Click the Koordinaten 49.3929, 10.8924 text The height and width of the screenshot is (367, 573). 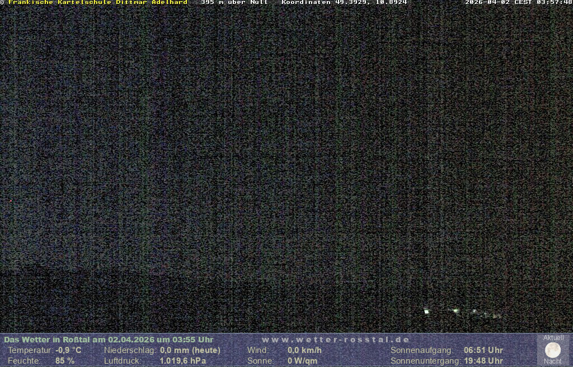(x=344, y=3)
